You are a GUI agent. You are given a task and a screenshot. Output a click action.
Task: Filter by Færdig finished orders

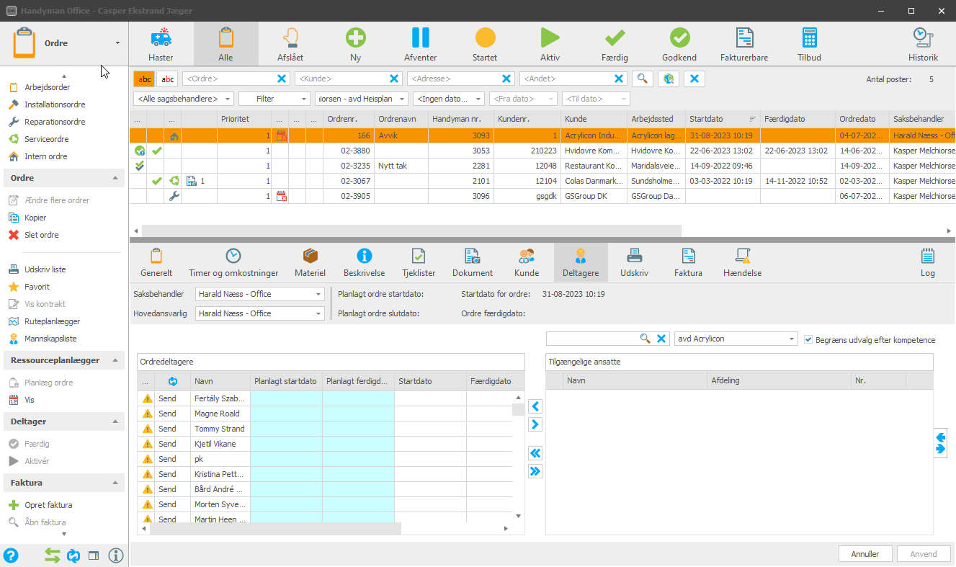click(615, 44)
